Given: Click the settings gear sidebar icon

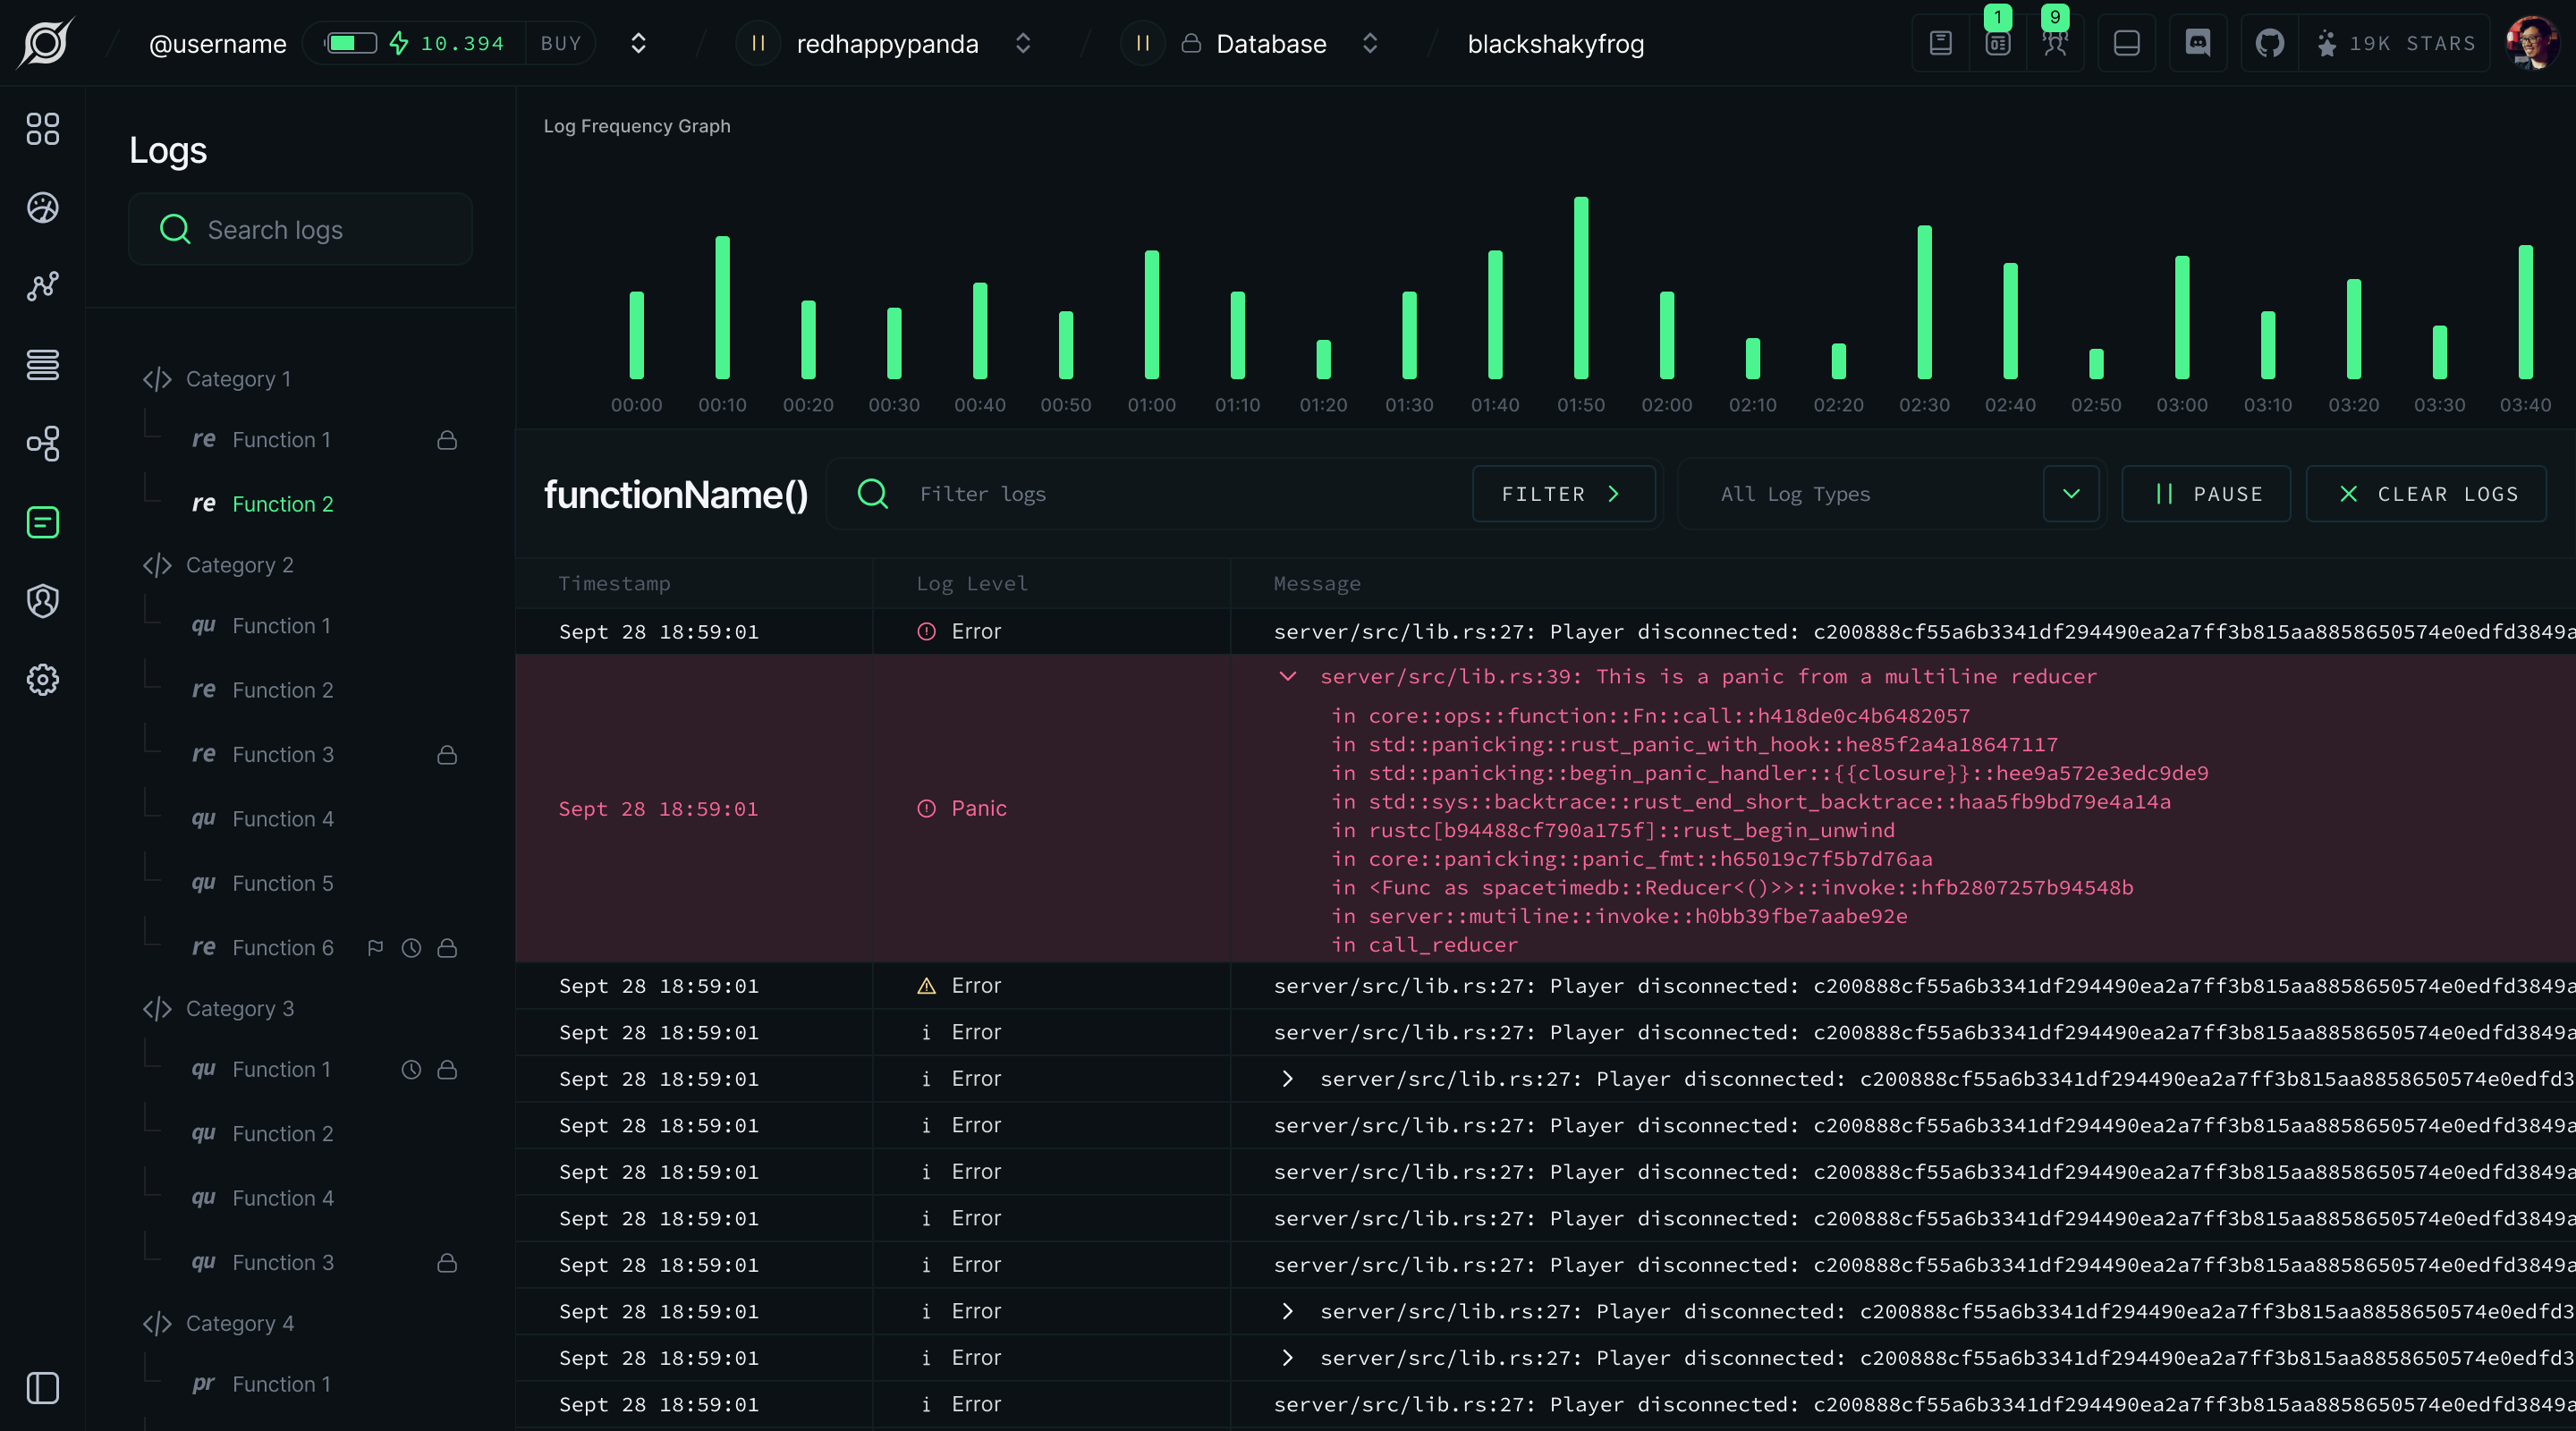Looking at the screenshot, I should click(42, 680).
